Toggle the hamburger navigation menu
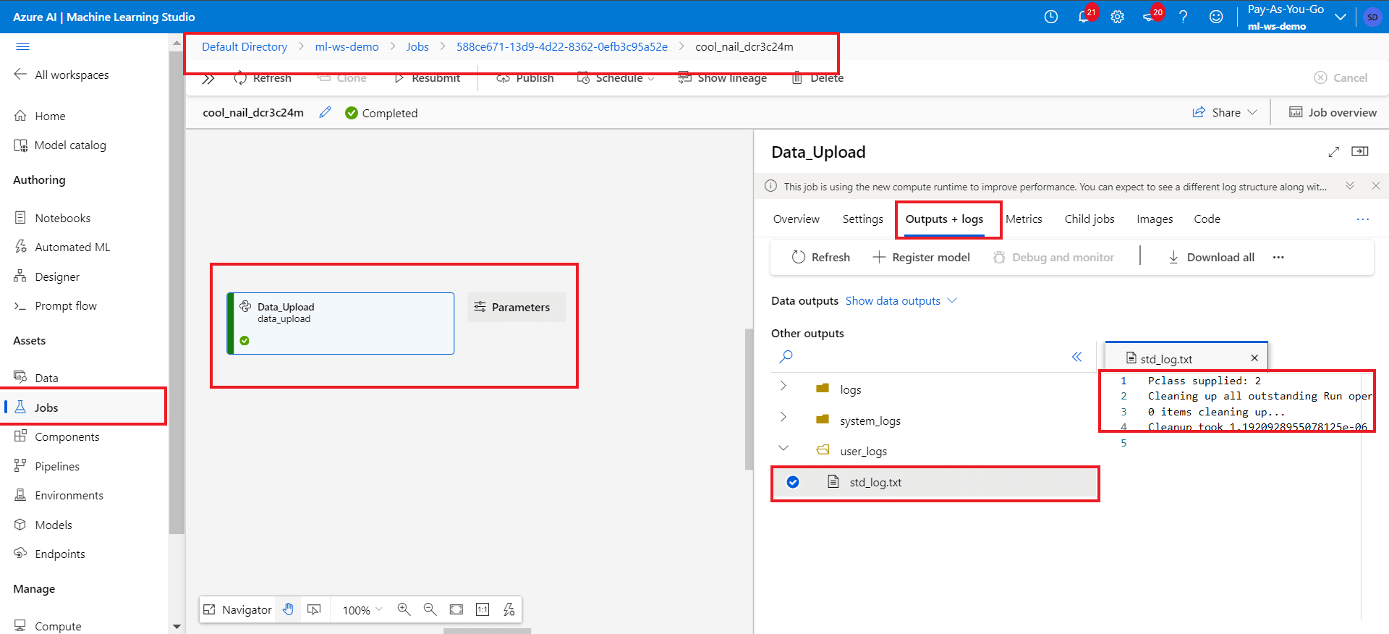 pyautogui.click(x=22, y=47)
